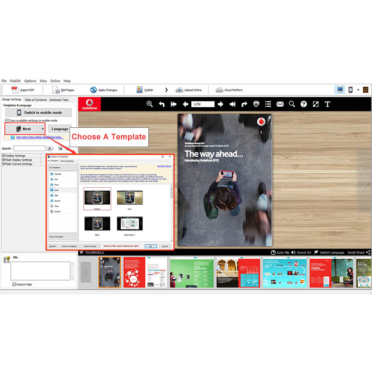Viewport: 372px width, 372px height.
Task: Uncheck the Instant Help checkbox
Action: coord(14,284)
